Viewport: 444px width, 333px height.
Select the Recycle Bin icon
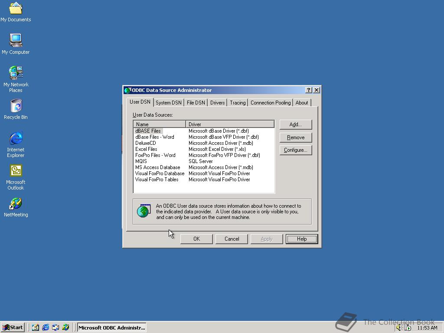pyautogui.click(x=16, y=109)
